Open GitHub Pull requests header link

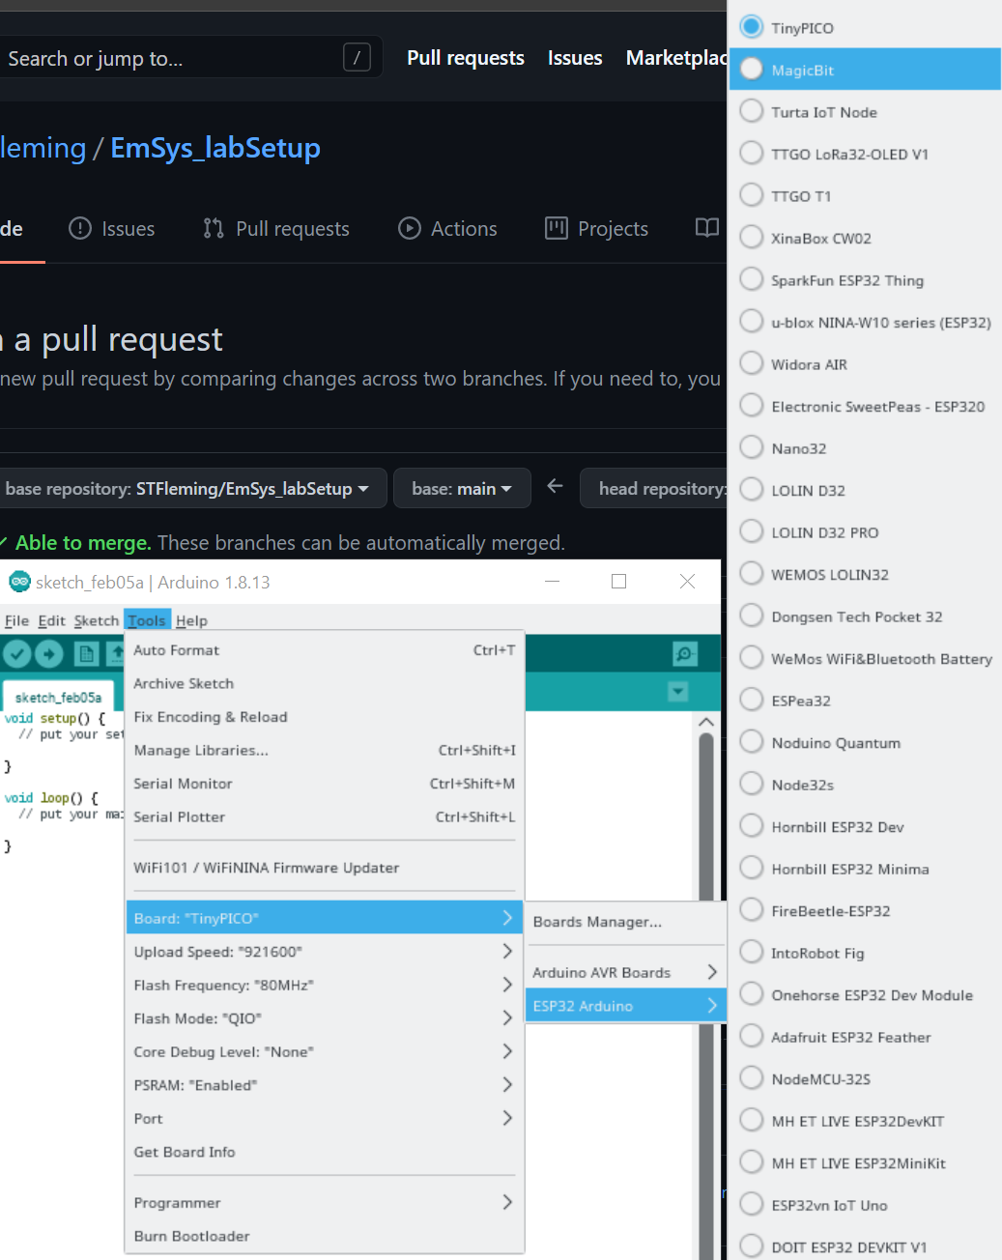click(x=466, y=58)
